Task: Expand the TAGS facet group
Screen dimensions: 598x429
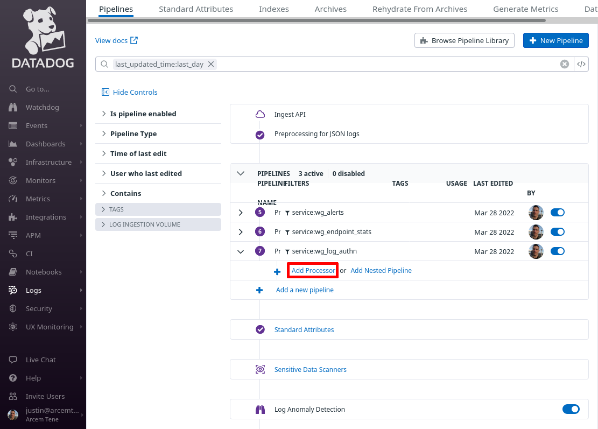Action: 158,209
